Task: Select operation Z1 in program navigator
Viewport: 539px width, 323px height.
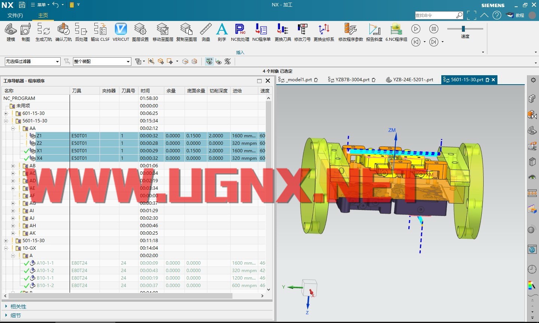Action: (x=39, y=136)
